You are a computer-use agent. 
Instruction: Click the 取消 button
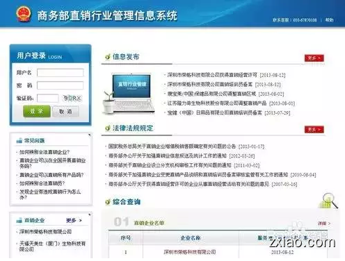coord(65,112)
